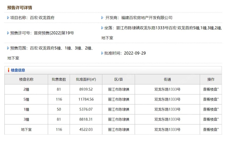
Task: Select the 楼盘名称 column header
Action: point(26,79)
